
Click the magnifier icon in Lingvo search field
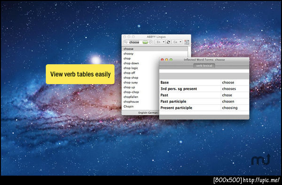(126, 42)
